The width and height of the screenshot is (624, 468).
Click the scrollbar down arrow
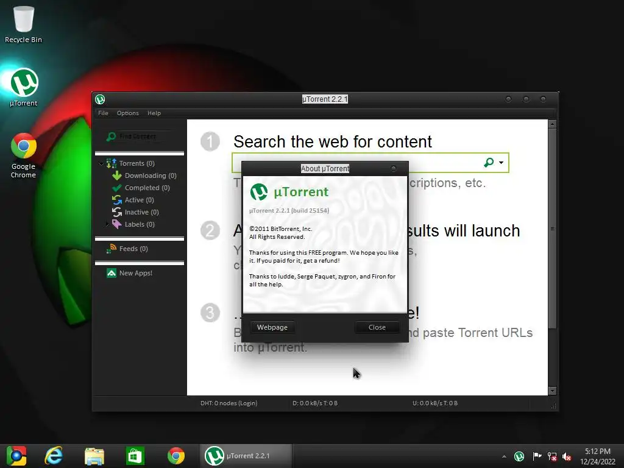click(x=552, y=391)
